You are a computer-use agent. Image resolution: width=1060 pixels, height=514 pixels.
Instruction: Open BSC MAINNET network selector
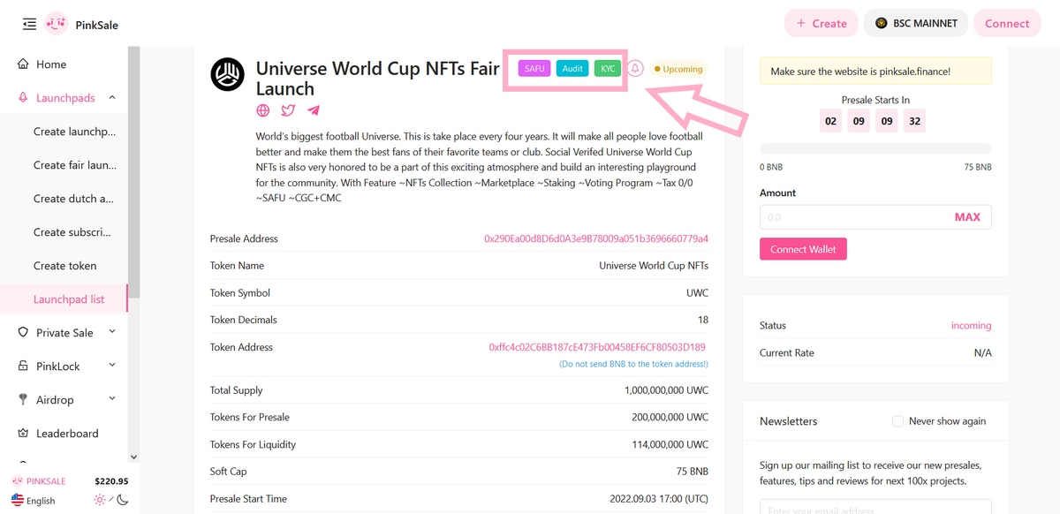(916, 24)
